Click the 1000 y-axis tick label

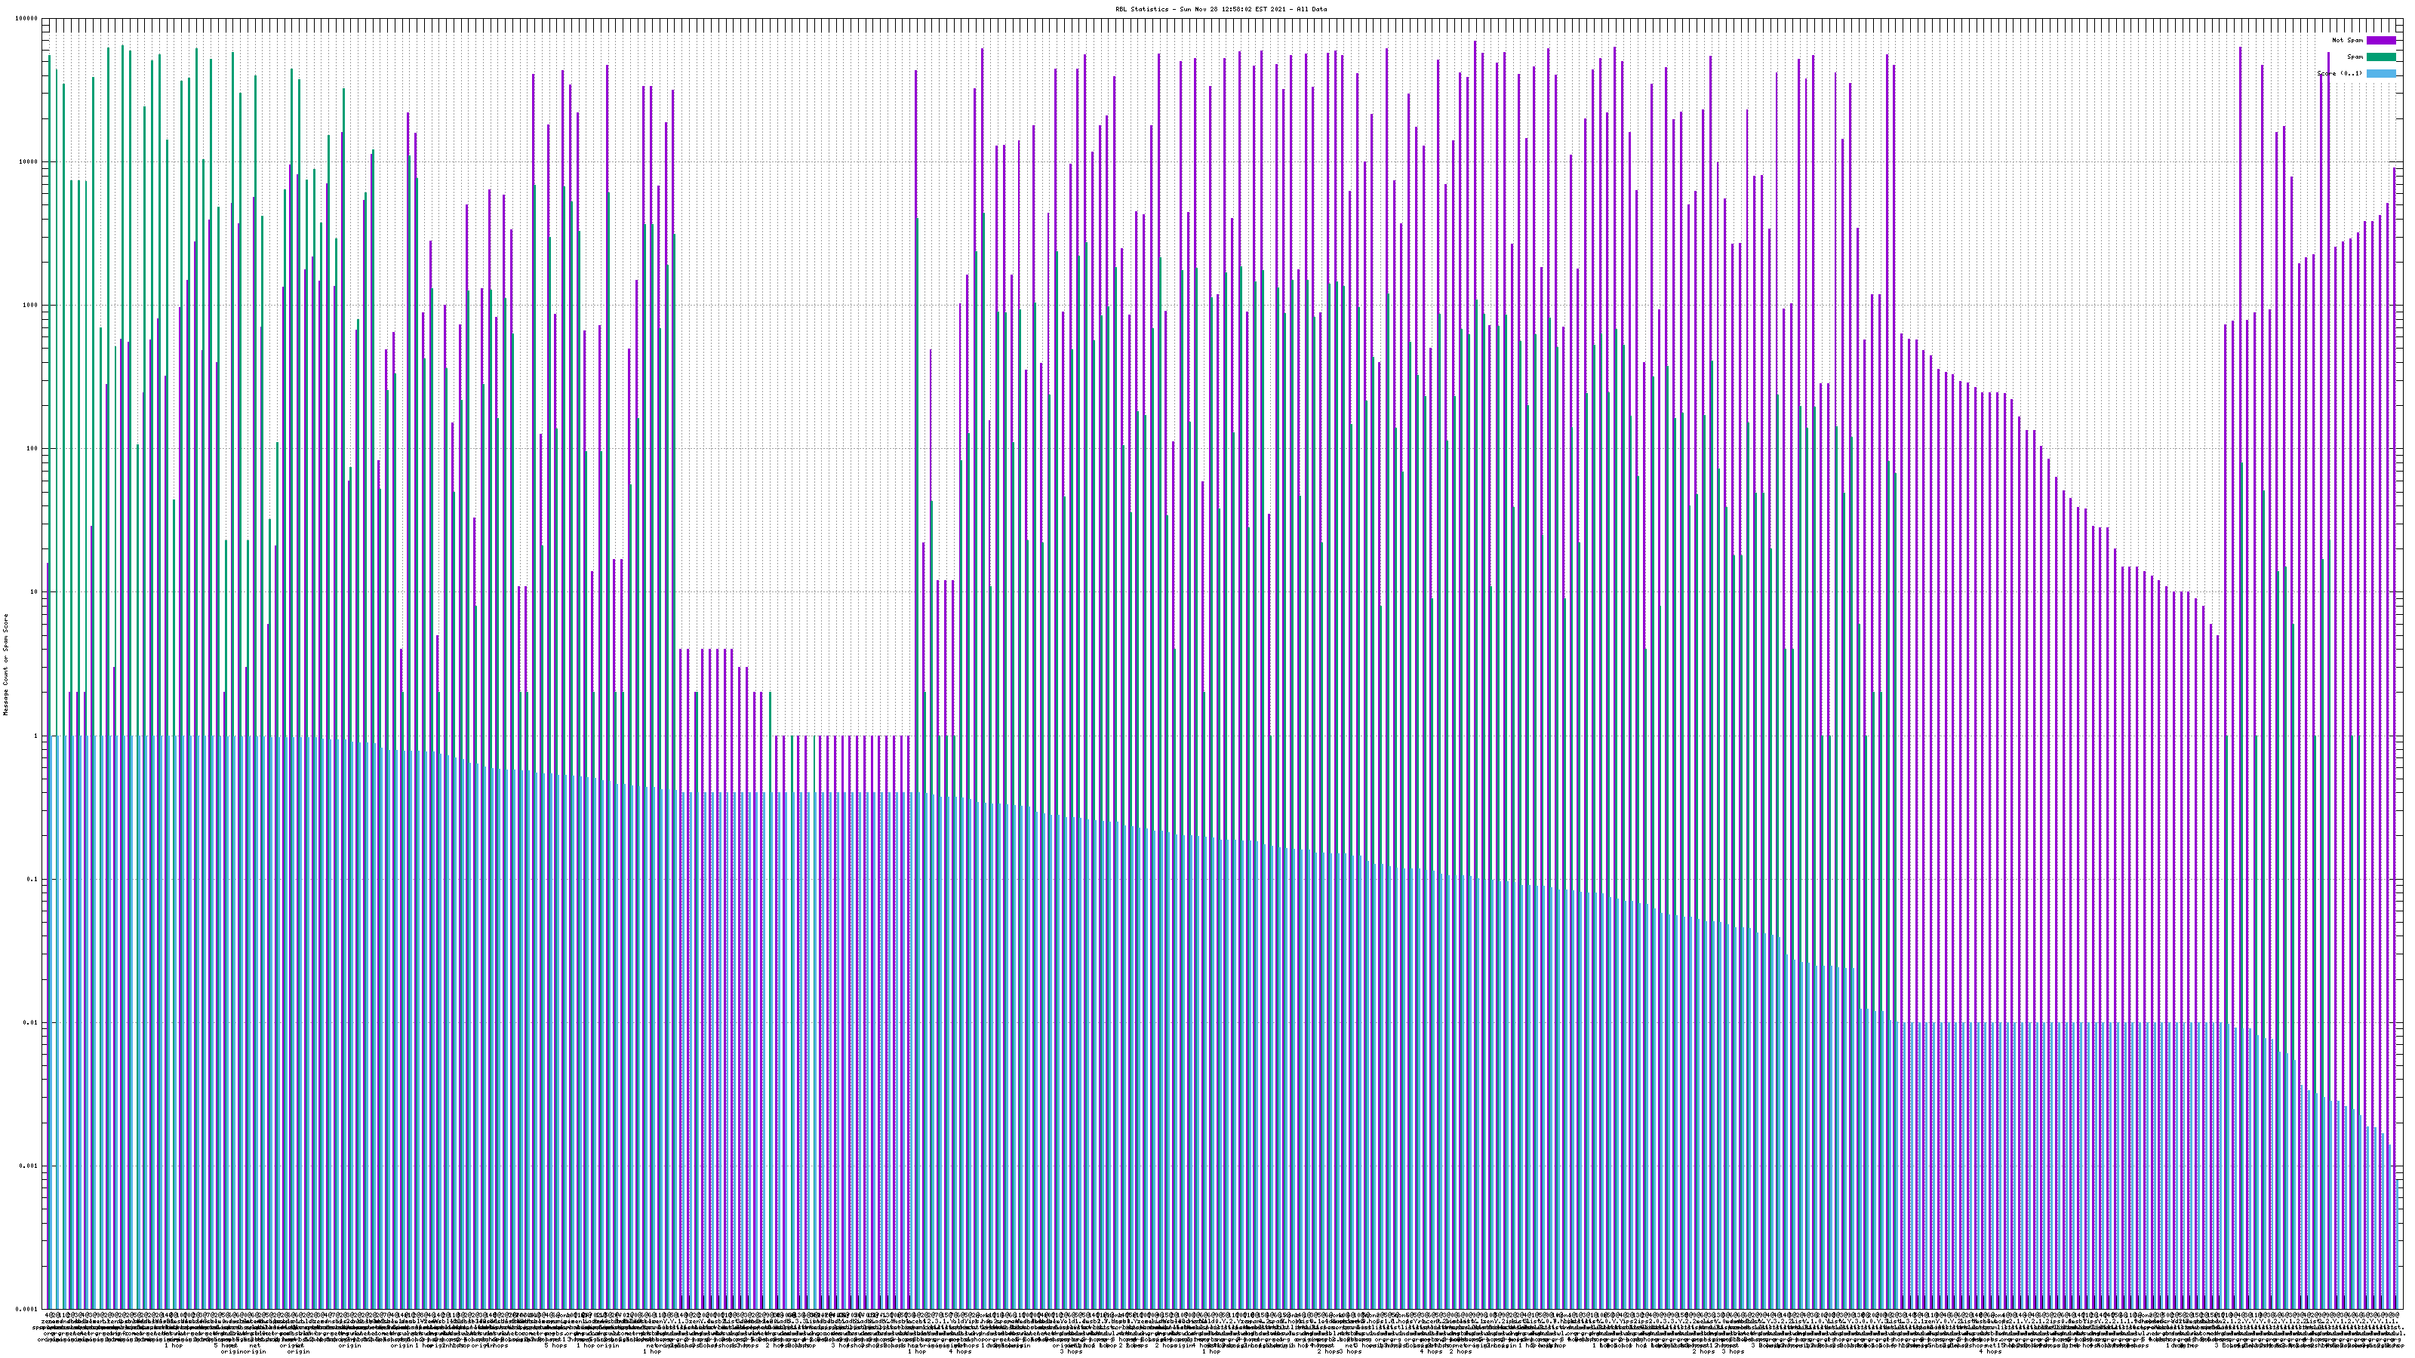point(31,306)
